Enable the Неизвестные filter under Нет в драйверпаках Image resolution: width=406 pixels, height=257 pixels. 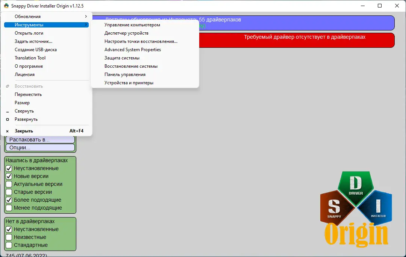point(9,237)
